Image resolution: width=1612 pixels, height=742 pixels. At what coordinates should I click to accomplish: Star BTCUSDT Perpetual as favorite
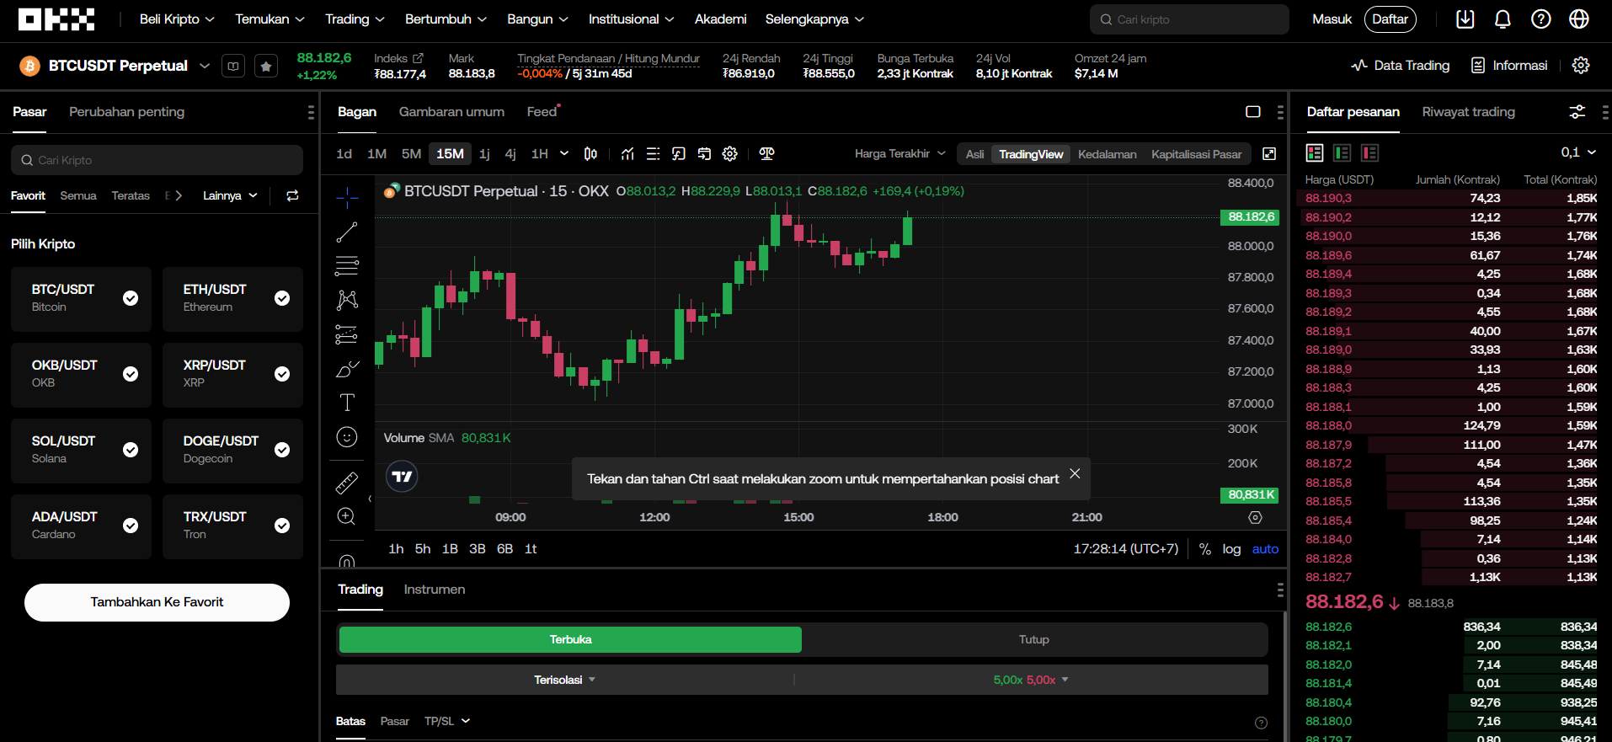coord(266,66)
